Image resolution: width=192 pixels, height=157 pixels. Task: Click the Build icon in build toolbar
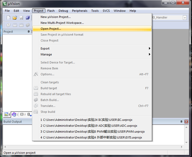pyautogui.click(x=15, y=25)
